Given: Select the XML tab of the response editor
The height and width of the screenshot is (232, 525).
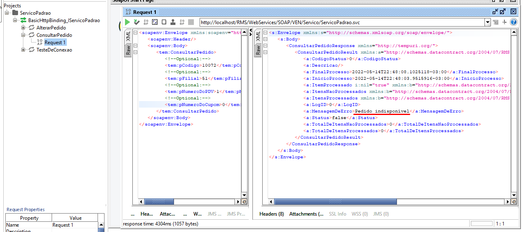Looking at the screenshot, I should click(258, 36).
